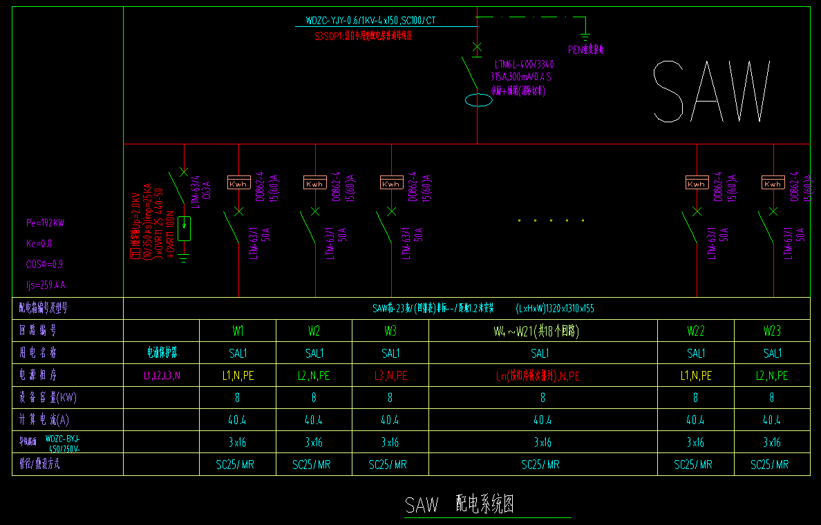This screenshot has width=821, height=525.
Task: Select the 电源相序 row header
Action: coord(37,375)
